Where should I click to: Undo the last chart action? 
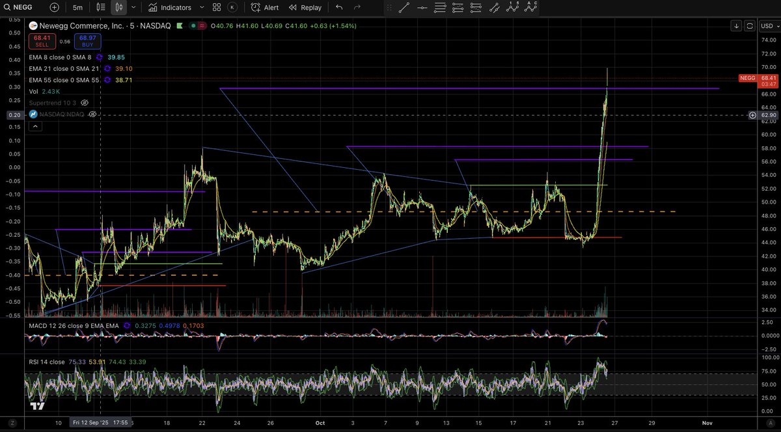(x=339, y=8)
